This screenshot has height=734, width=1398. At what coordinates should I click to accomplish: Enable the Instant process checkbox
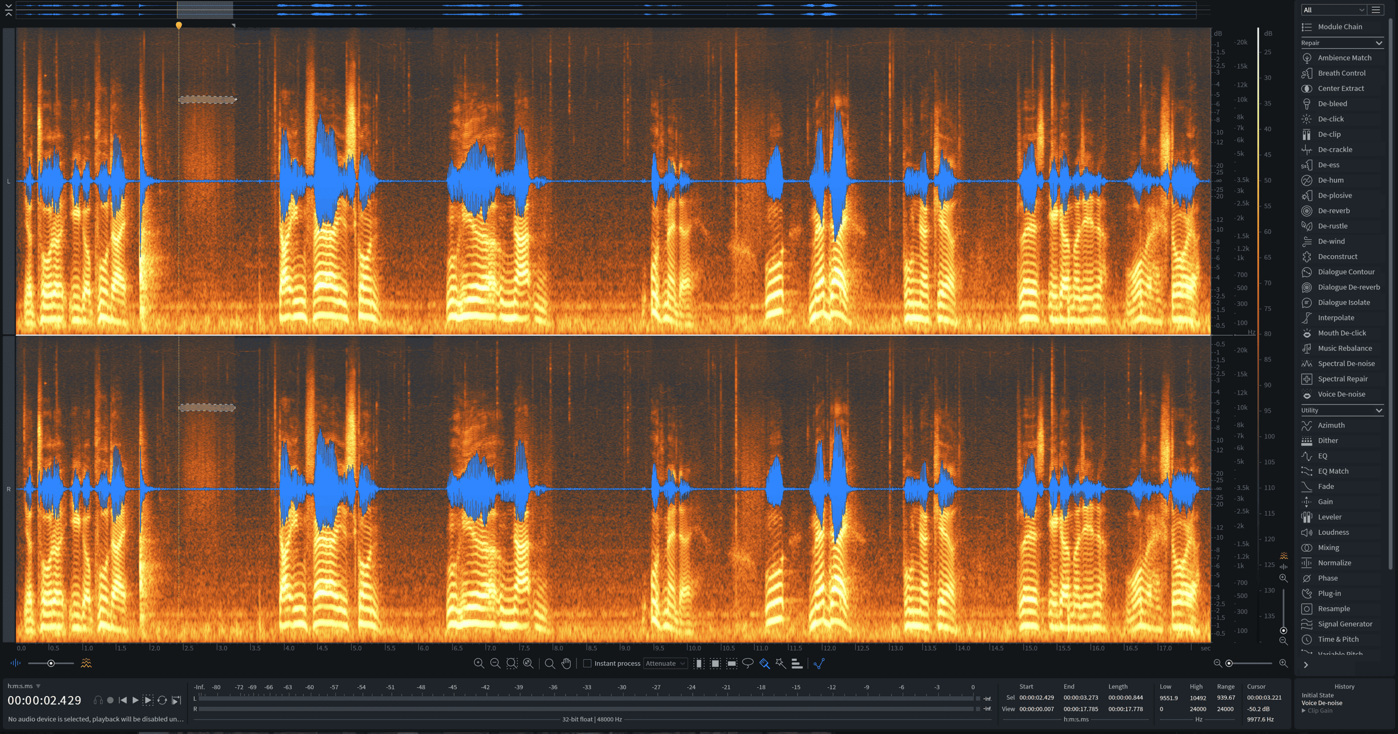click(587, 664)
